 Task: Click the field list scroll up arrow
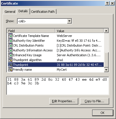click(106, 31)
